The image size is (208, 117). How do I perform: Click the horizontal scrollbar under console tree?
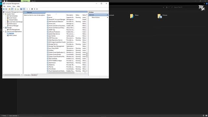coord(12,75)
